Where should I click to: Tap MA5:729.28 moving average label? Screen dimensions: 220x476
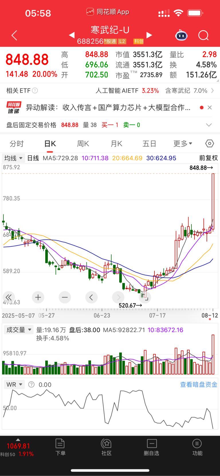(60, 158)
